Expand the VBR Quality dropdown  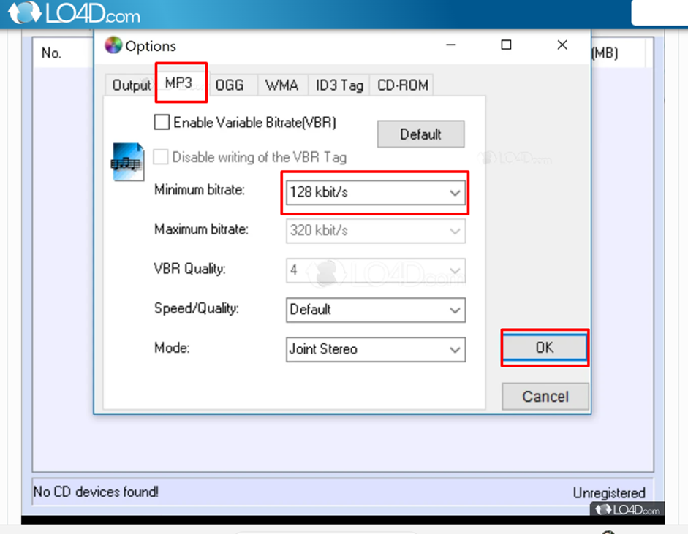375,270
